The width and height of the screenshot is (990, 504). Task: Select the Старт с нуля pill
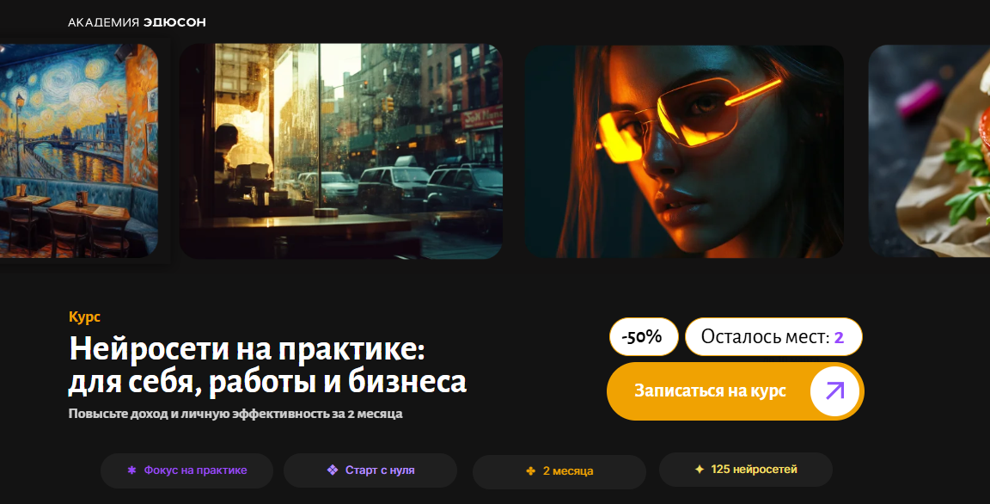(370, 470)
